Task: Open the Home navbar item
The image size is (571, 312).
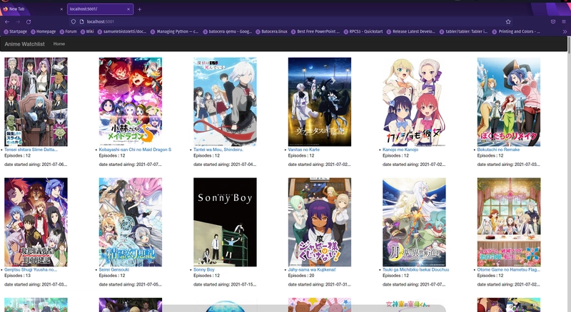Action: click(x=59, y=44)
